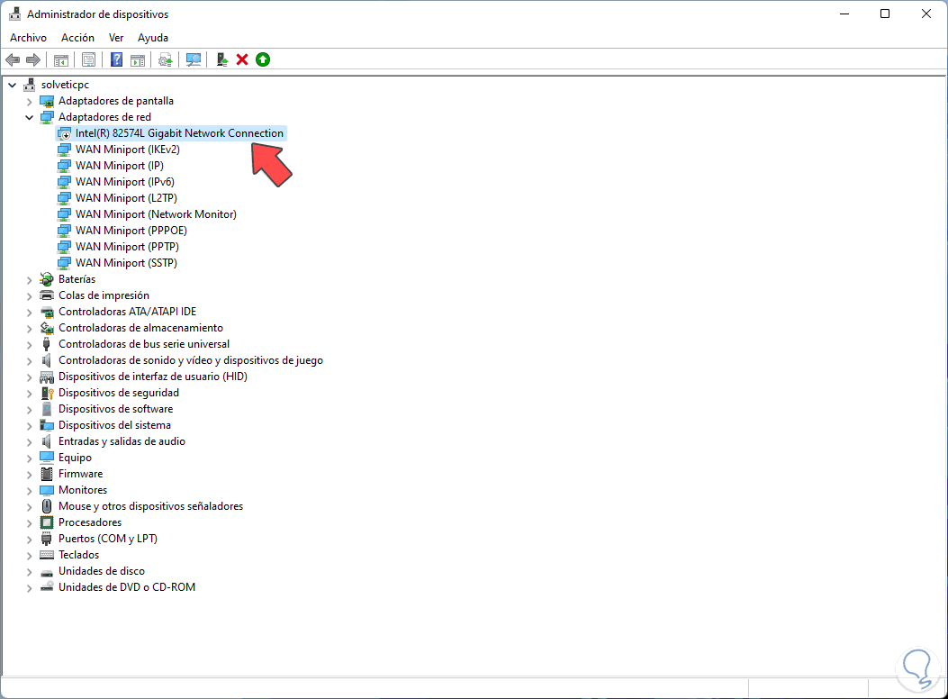Click the Unidades de DVD o CD-ROM icon
This screenshot has height=699, width=948.
coord(47,587)
